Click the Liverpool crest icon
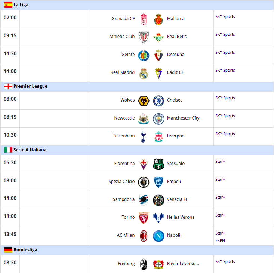 coord(158,137)
